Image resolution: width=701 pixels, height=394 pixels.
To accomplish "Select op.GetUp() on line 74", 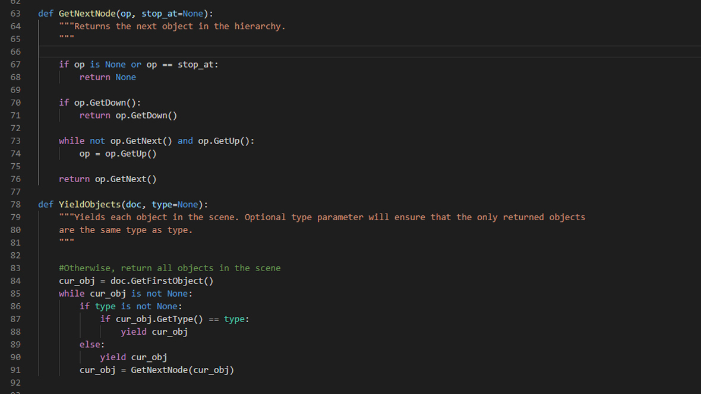I will pos(132,153).
